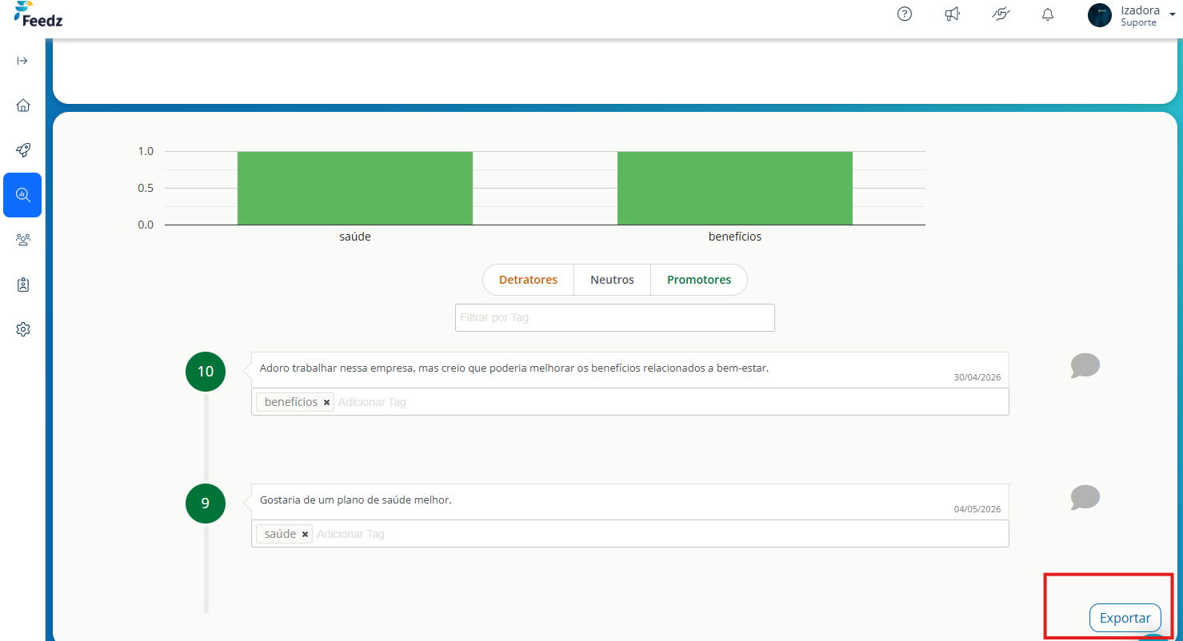Viewport: 1183px width, 641px height.
Task: Click the date 04/05/2026
Action: pyautogui.click(x=977, y=509)
